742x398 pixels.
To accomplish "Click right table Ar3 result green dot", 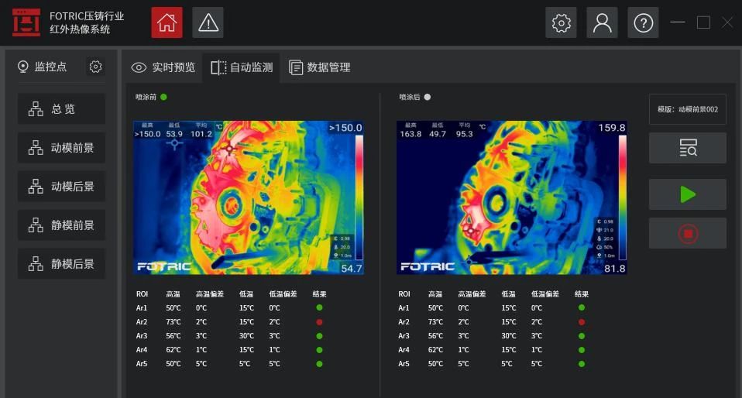I will [x=582, y=336].
